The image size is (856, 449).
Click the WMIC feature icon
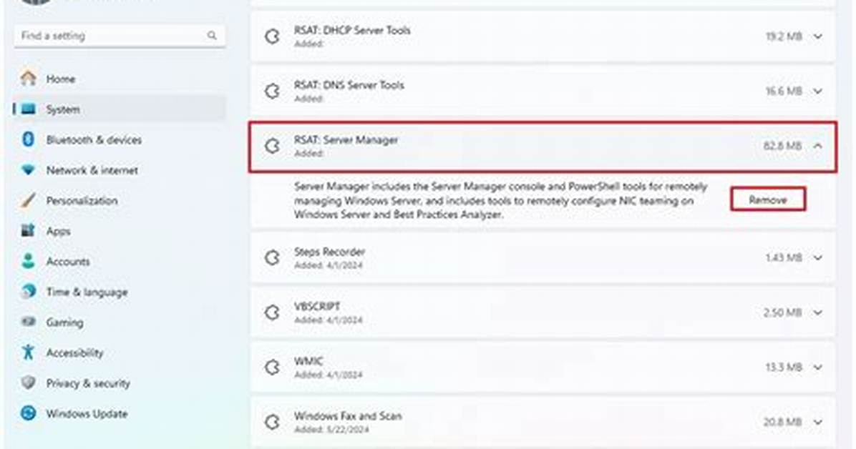tap(273, 367)
